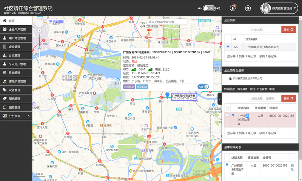Click the loud speaker icon
This screenshot has height=181, width=302.
[218, 8]
